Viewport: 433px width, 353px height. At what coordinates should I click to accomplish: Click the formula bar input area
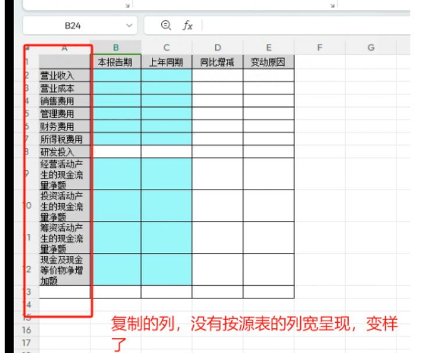coord(307,26)
